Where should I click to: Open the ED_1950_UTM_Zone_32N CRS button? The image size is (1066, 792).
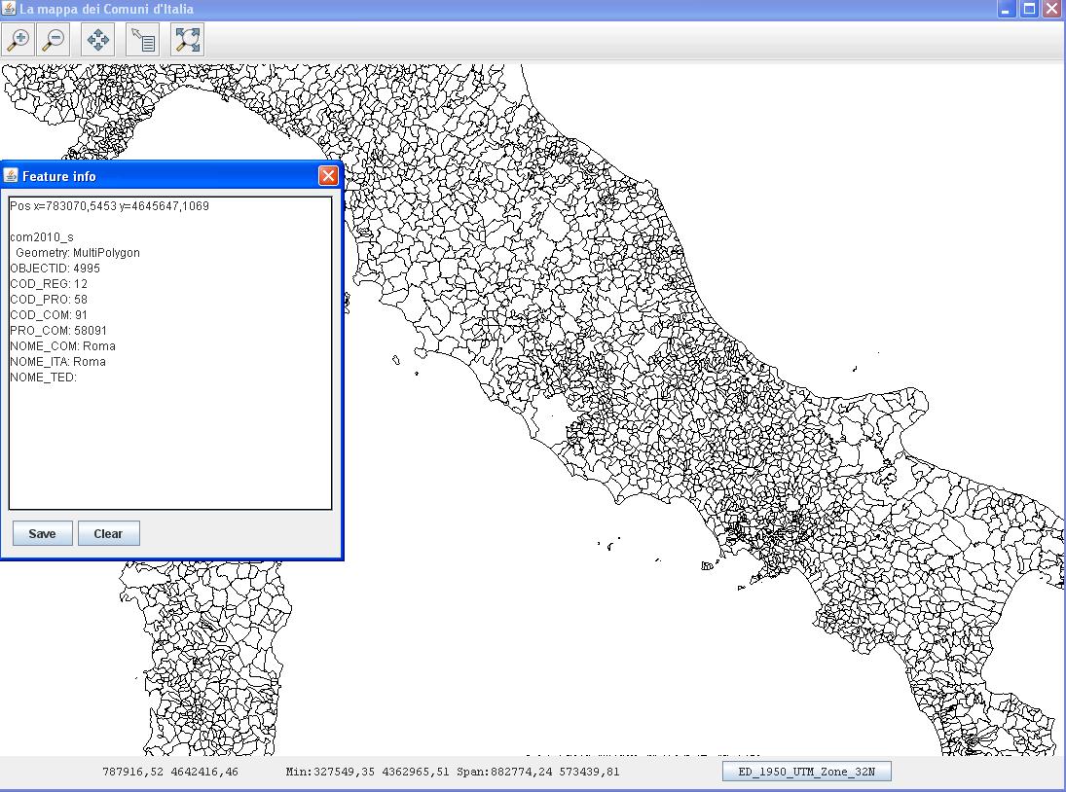click(x=806, y=772)
